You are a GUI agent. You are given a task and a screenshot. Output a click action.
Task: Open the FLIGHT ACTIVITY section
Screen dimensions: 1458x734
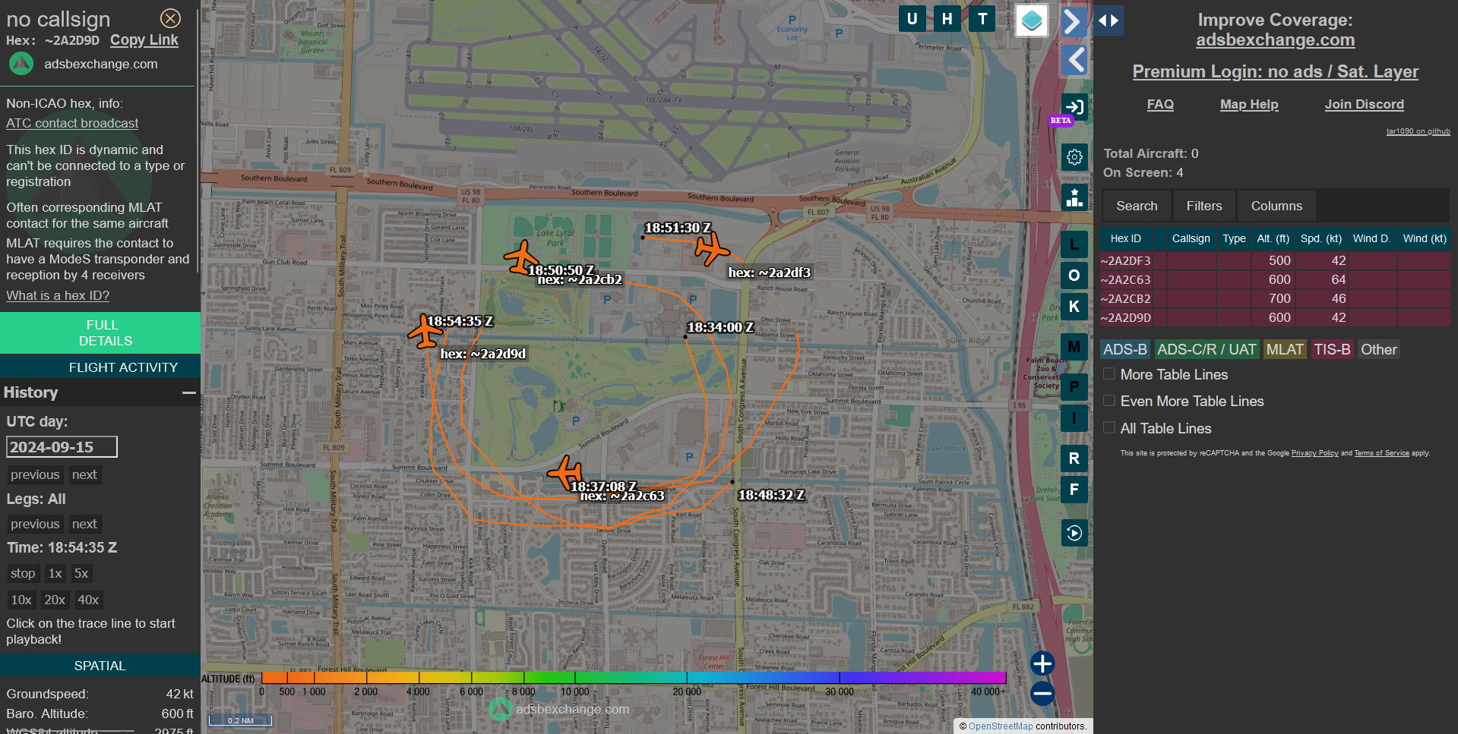click(x=100, y=367)
